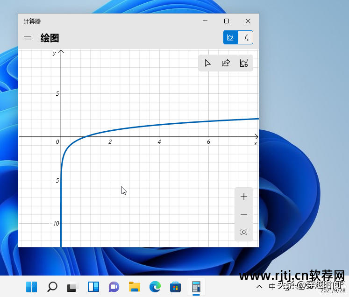349x297 pixels.
Task: Click the 绘图 mode title
Action: click(x=50, y=38)
